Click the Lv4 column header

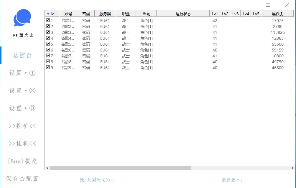pos(246,14)
